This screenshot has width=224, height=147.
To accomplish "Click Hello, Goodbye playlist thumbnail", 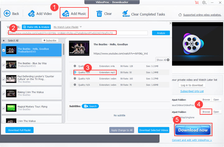I will pos(11,50).
